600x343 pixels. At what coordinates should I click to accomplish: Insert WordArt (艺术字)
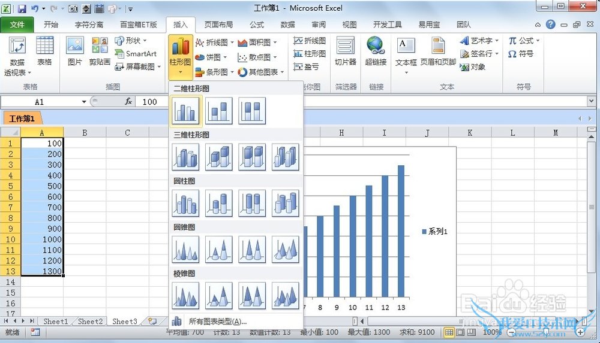[479, 41]
